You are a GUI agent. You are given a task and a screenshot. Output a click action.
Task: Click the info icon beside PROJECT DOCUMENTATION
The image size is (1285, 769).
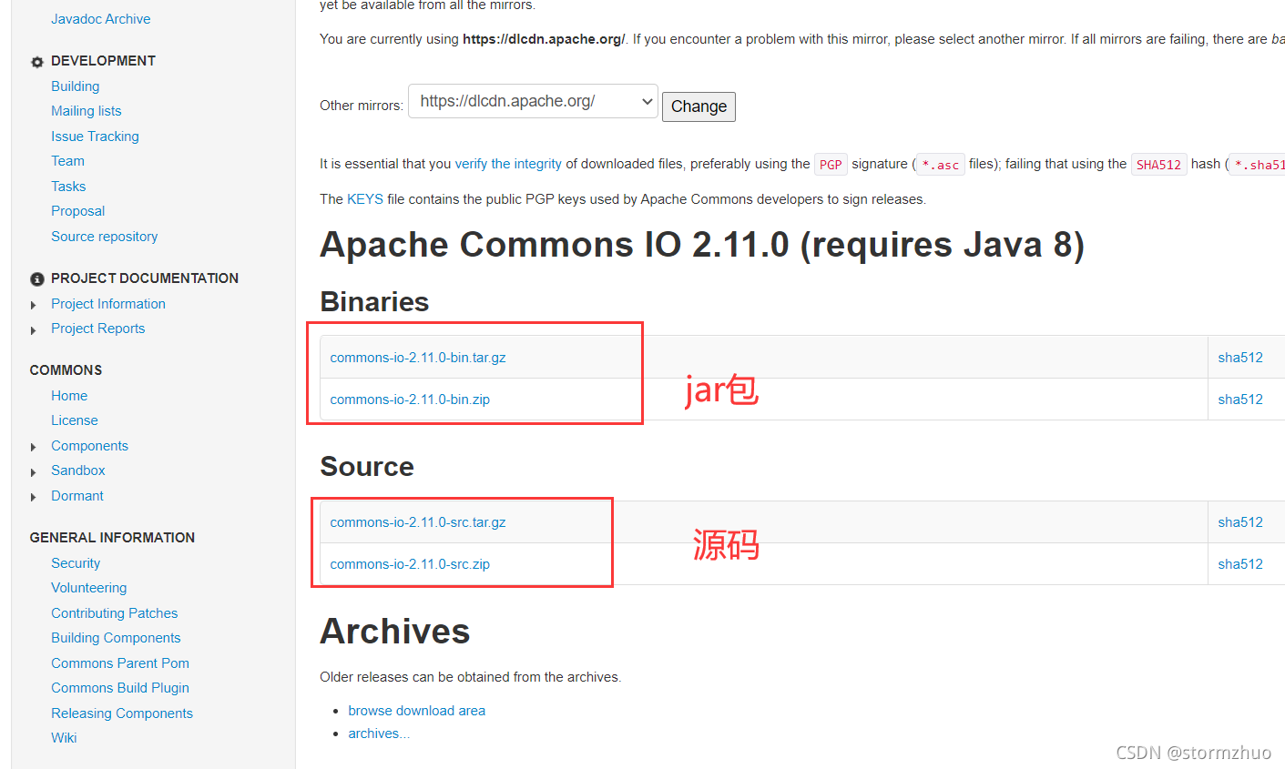(37, 279)
